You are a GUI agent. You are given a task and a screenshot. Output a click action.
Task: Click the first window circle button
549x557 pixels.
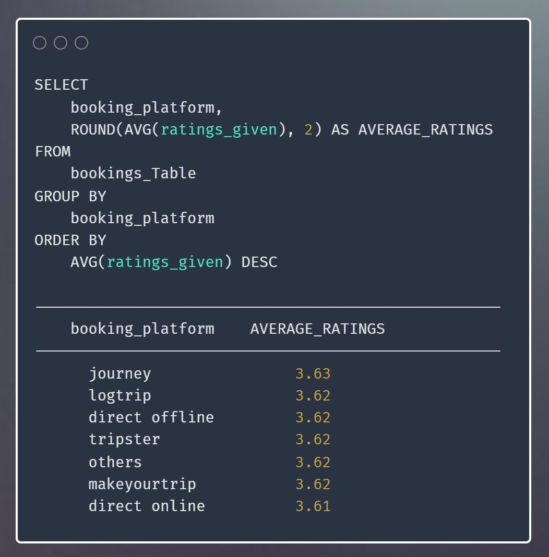(40, 43)
